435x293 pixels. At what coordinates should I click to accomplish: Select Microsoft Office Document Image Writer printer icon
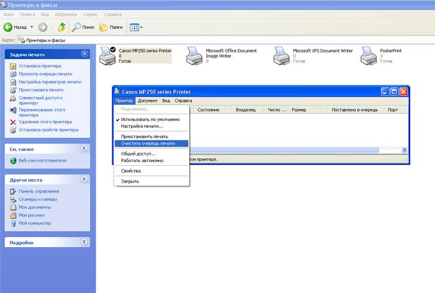[x=195, y=55]
